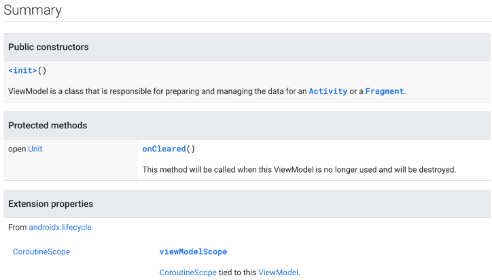Click the 'open' modifier keyword
This screenshot has width=492, height=280.
(17, 149)
